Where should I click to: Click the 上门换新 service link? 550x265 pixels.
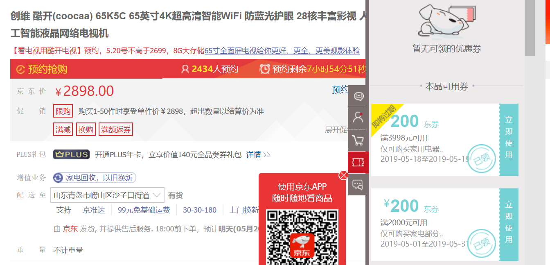244,210
